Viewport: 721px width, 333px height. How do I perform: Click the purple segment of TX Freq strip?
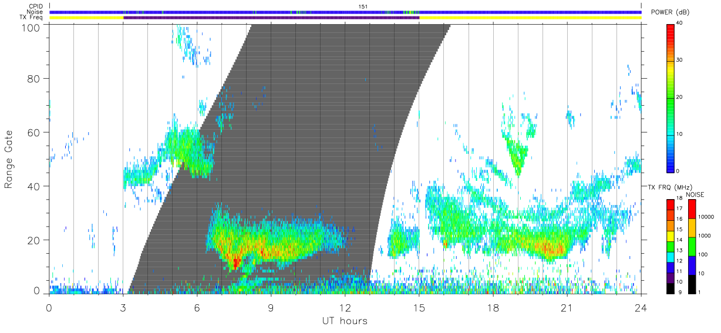pos(271,18)
